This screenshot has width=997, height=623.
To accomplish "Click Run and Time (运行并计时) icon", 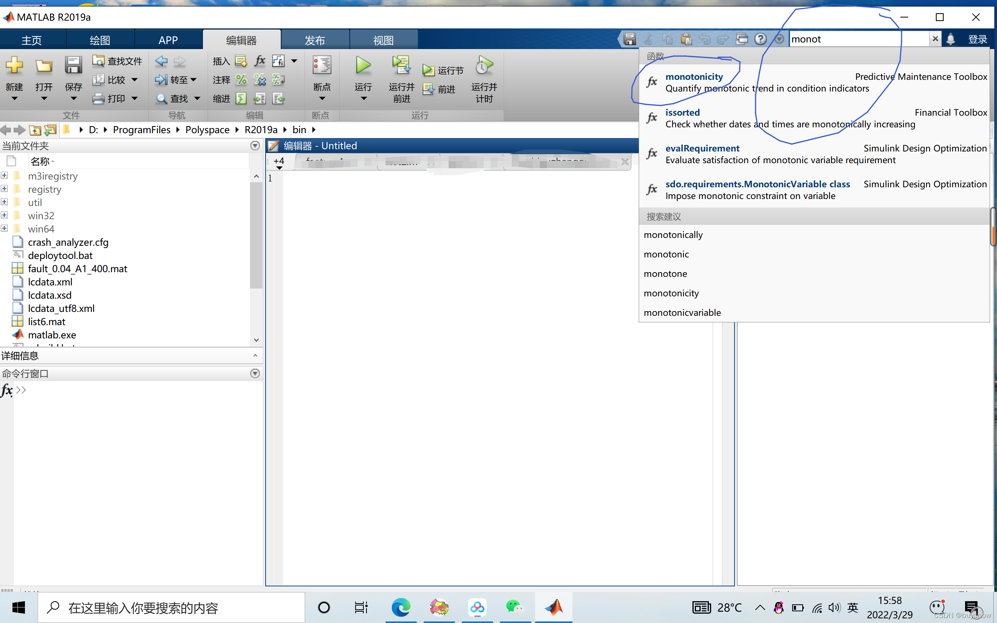I will (484, 65).
